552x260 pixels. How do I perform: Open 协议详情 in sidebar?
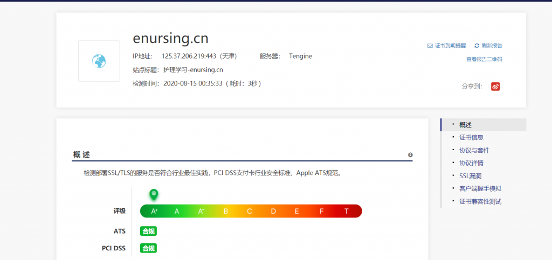tap(471, 163)
